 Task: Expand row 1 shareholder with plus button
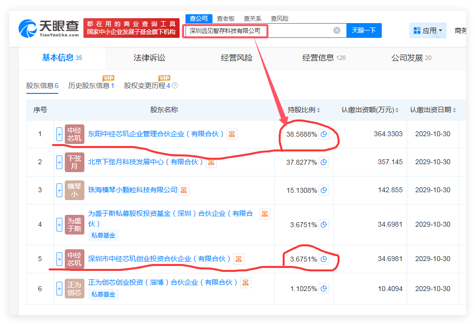(x=59, y=134)
